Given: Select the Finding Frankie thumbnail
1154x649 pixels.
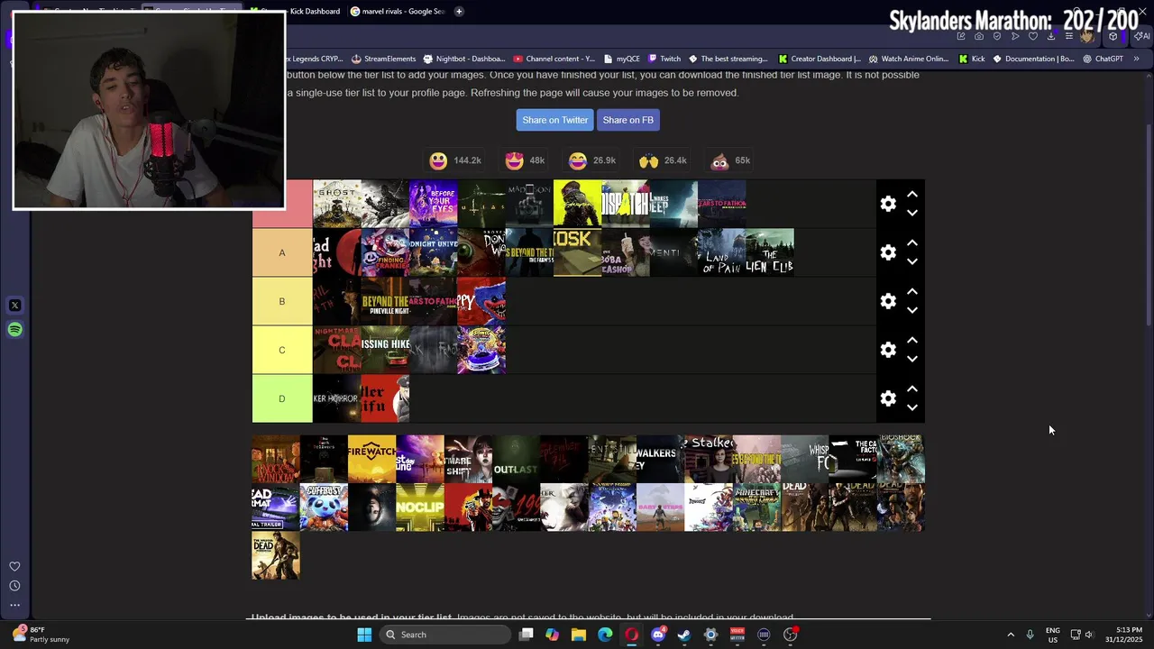Looking at the screenshot, I should (385, 252).
